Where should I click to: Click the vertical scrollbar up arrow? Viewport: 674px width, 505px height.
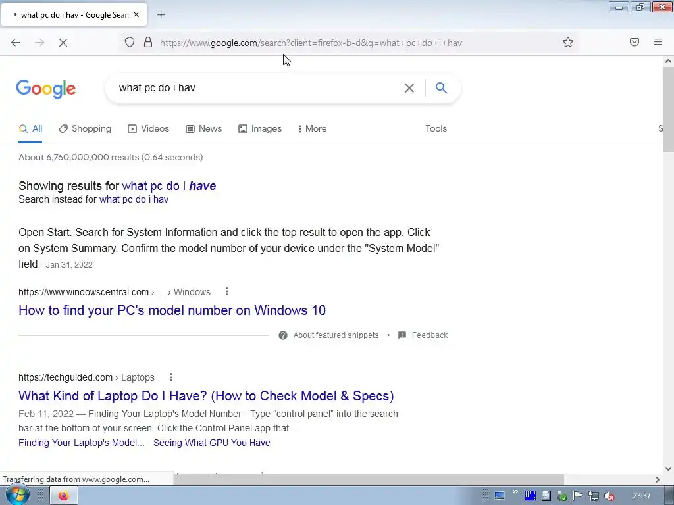pos(668,61)
